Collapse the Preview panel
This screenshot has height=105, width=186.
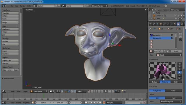coord(150,60)
